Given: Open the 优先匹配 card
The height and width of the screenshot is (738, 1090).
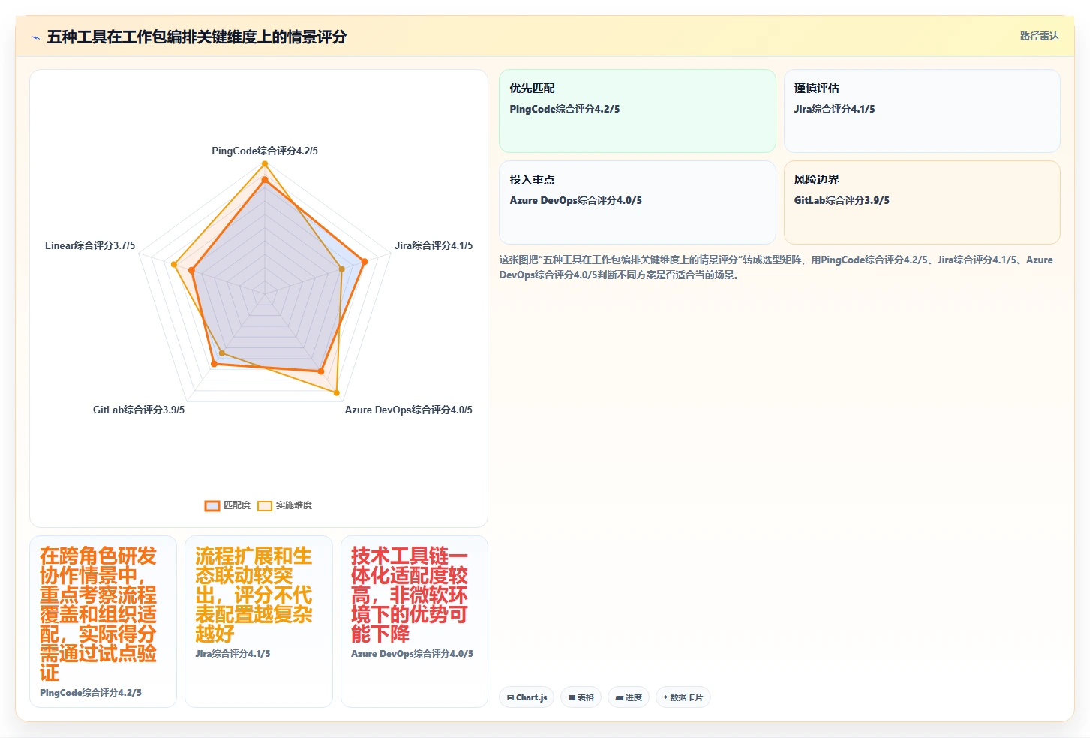Looking at the screenshot, I should point(638,111).
